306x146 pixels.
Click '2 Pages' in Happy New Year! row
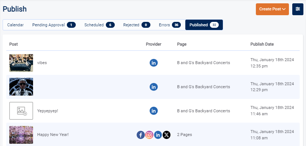click(185, 135)
